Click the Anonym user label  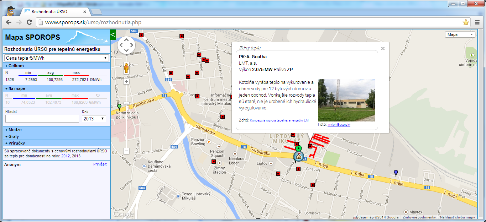(12, 164)
